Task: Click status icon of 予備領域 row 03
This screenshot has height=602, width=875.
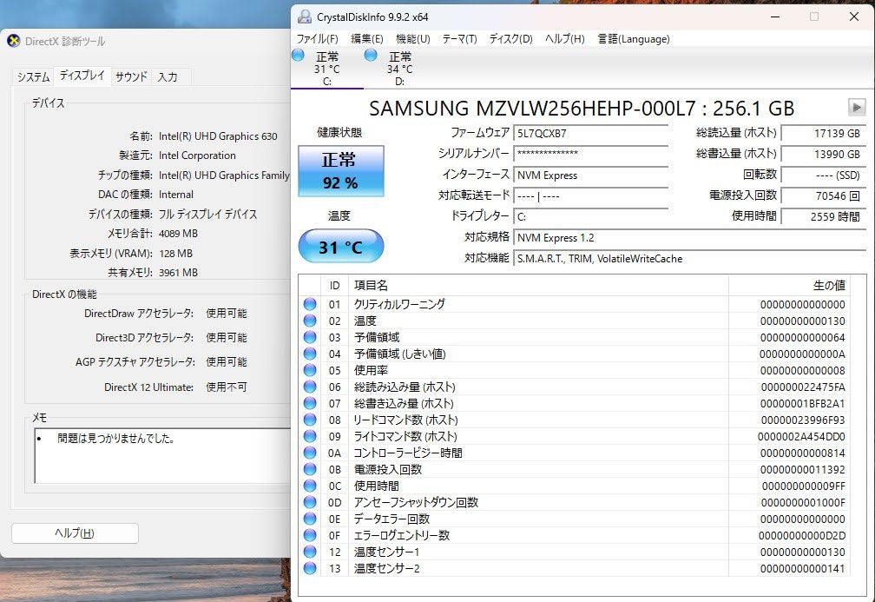Action: point(310,337)
